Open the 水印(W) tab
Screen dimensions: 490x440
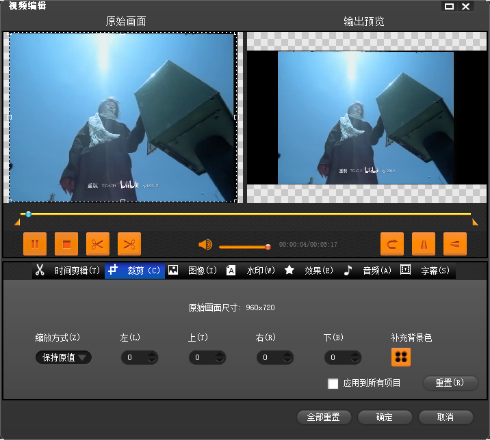pos(251,271)
